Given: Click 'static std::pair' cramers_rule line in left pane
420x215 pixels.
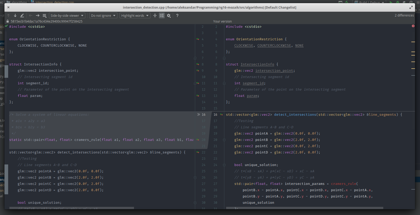Looking at the screenshot, I should pos(101,140).
